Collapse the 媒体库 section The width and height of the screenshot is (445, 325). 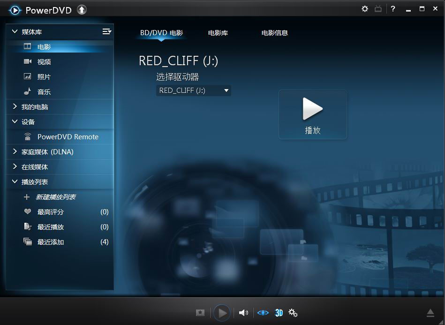coord(15,31)
